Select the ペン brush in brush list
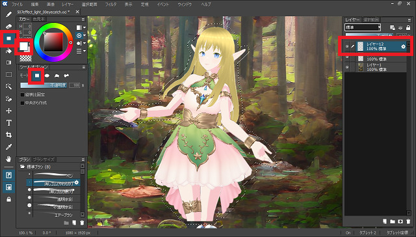This screenshot has width=416, height=237. pos(53,175)
